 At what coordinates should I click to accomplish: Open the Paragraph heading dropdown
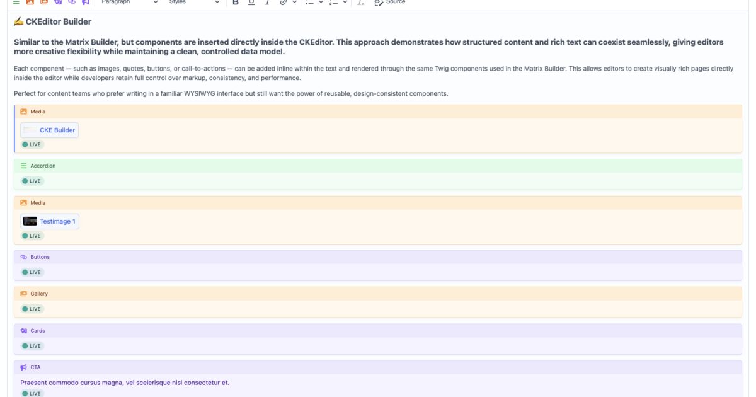(129, 2)
